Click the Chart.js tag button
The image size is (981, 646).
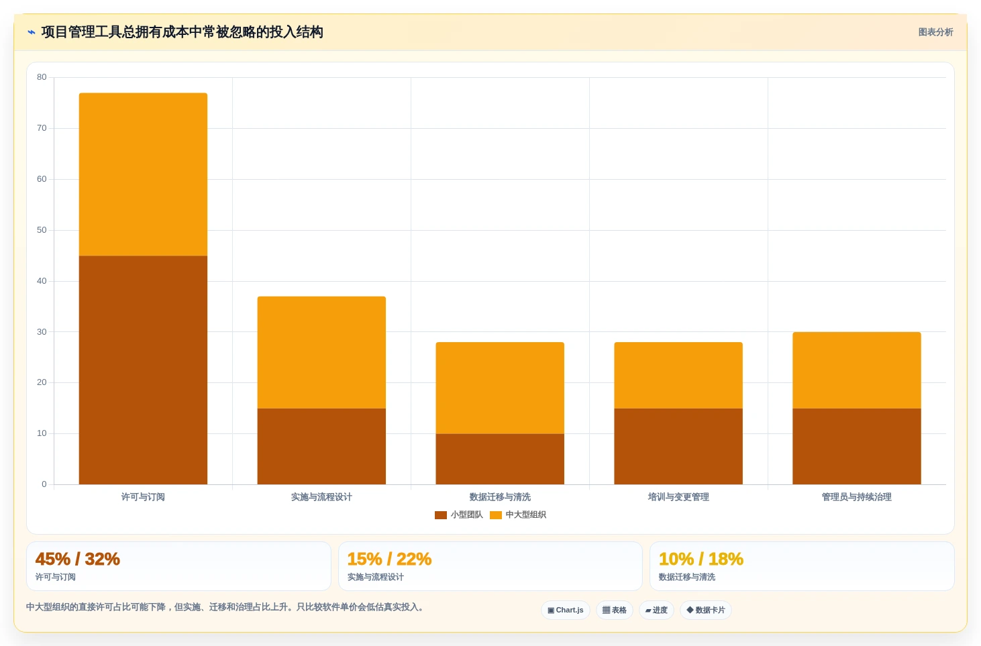pyautogui.click(x=566, y=610)
